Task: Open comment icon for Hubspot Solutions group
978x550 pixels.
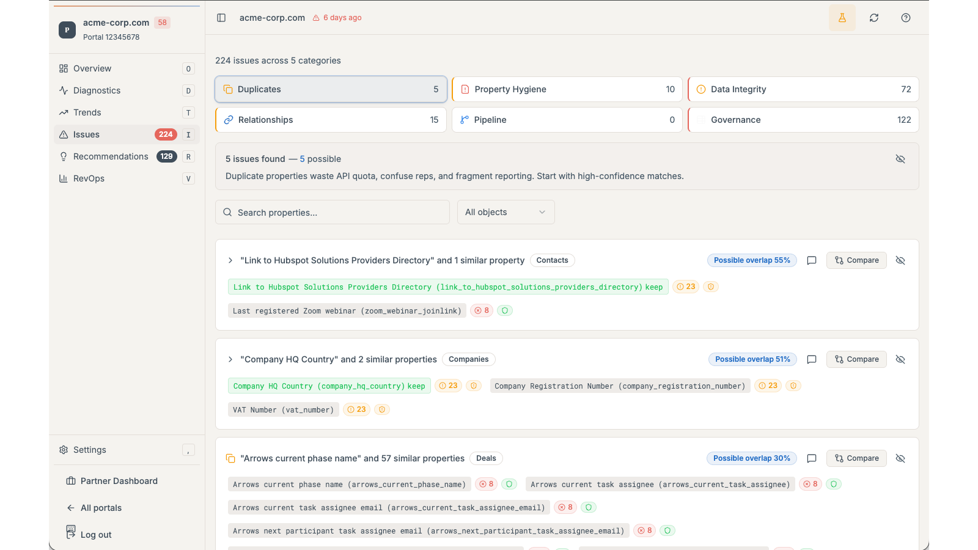Action: click(x=812, y=260)
